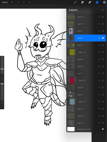Add a new layer with plus icon

103,10
